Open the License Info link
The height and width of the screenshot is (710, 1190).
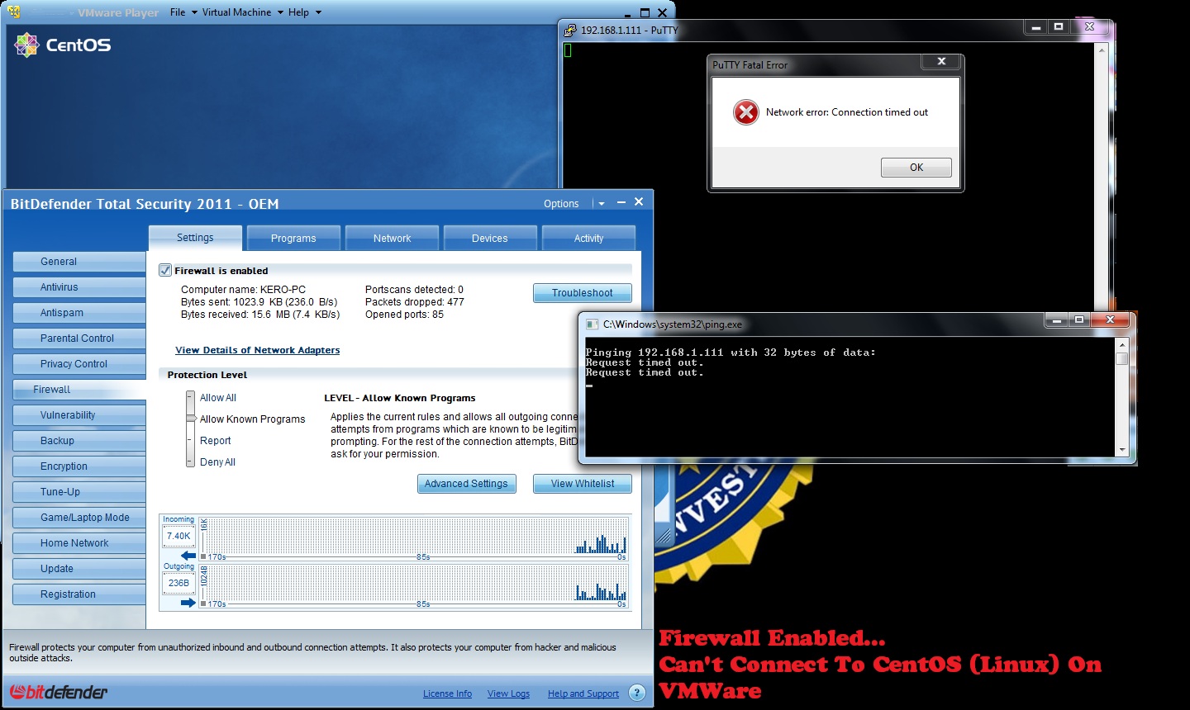pyautogui.click(x=447, y=693)
